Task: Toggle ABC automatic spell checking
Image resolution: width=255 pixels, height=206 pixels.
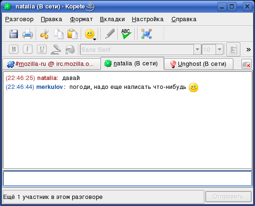Action: point(126,34)
